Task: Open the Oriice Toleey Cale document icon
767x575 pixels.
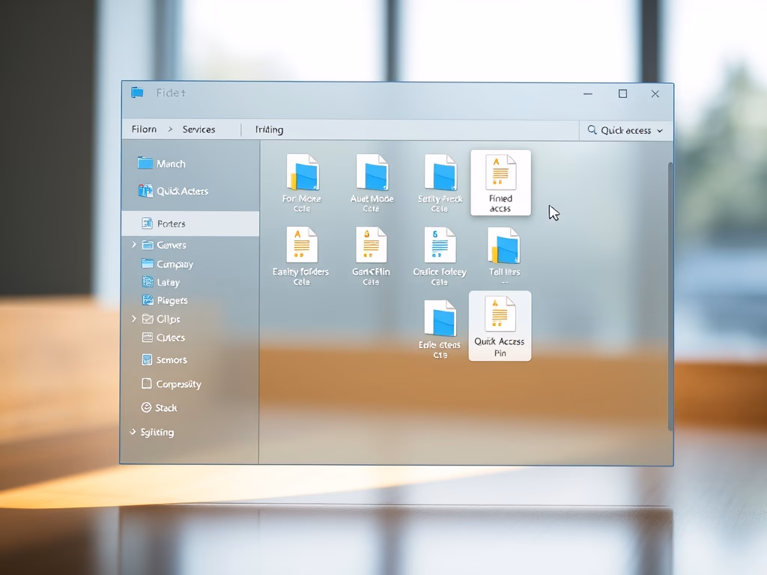Action: coord(440,245)
